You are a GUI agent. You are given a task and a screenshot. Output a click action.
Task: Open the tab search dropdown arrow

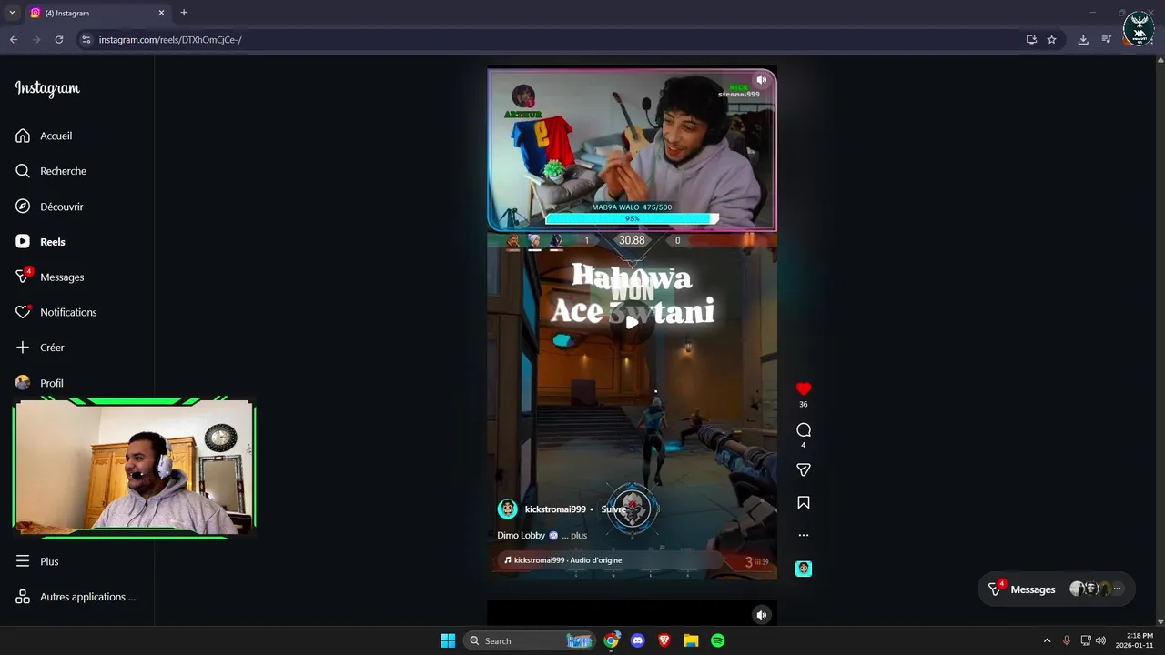pyautogui.click(x=12, y=13)
